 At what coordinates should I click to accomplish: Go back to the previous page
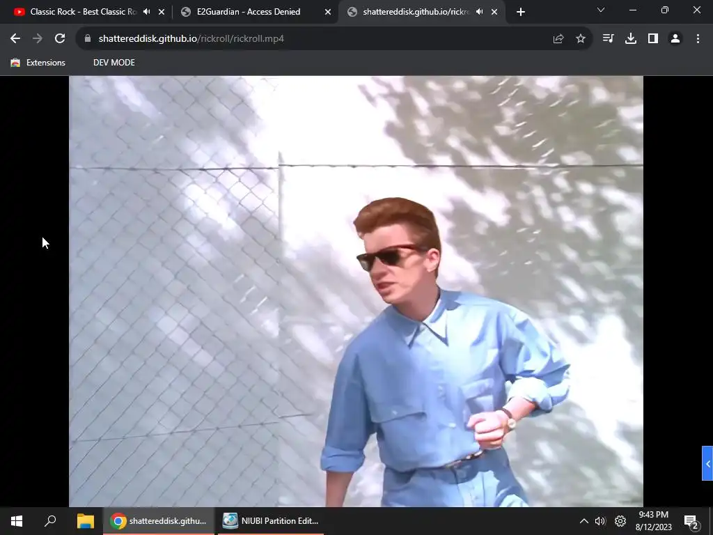click(x=15, y=39)
